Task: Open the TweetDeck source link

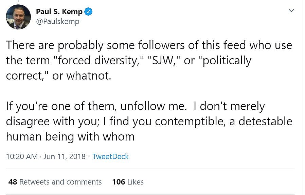Action: [x=110, y=156]
